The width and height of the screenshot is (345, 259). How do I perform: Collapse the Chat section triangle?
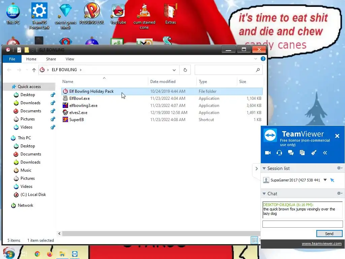264,194
